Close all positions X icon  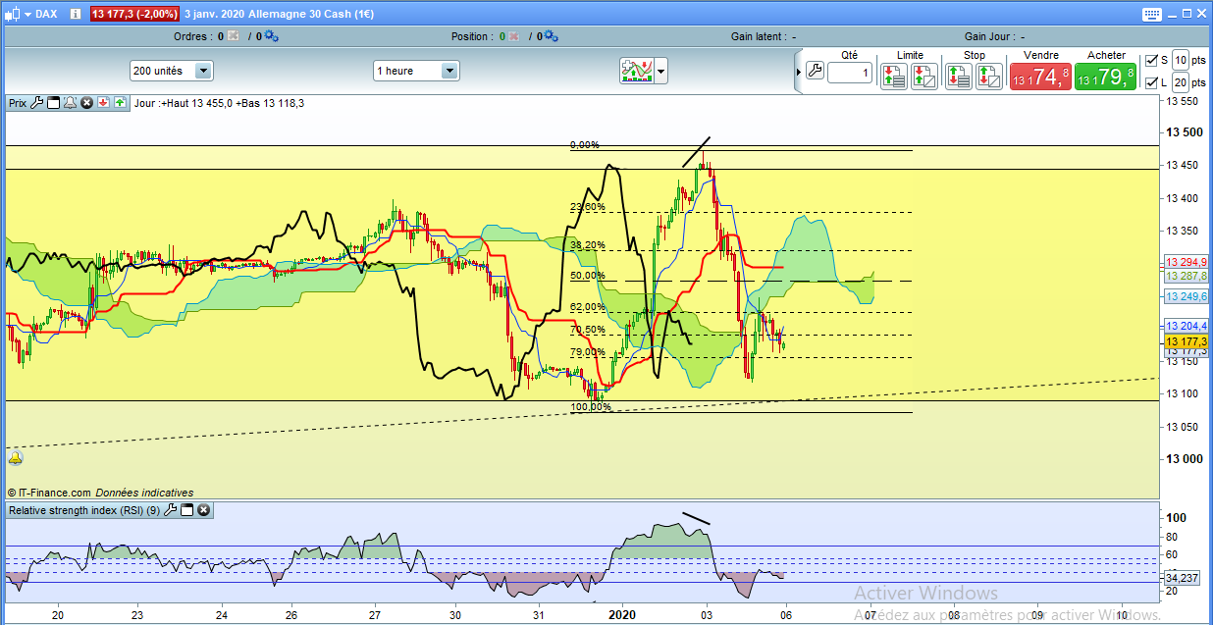[514, 36]
